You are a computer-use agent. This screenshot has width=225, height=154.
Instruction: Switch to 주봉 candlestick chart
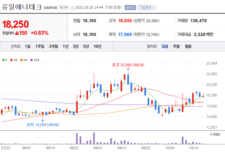tap(176, 46)
